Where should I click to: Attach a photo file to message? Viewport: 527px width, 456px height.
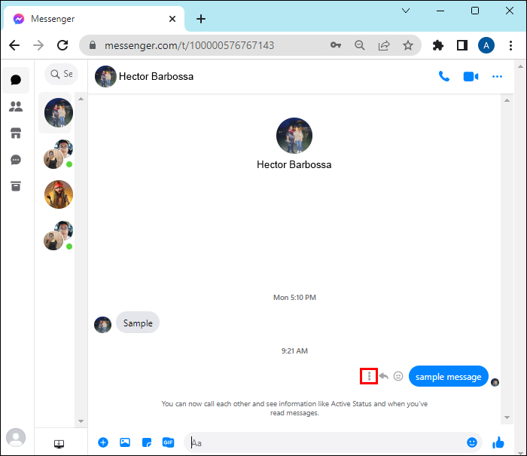(x=125, y=442)
